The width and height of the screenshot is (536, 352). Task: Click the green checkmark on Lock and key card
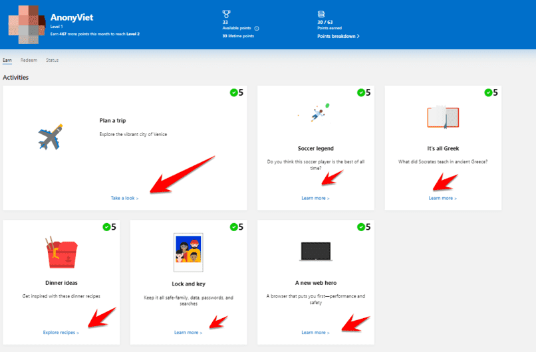click(234, 227)
